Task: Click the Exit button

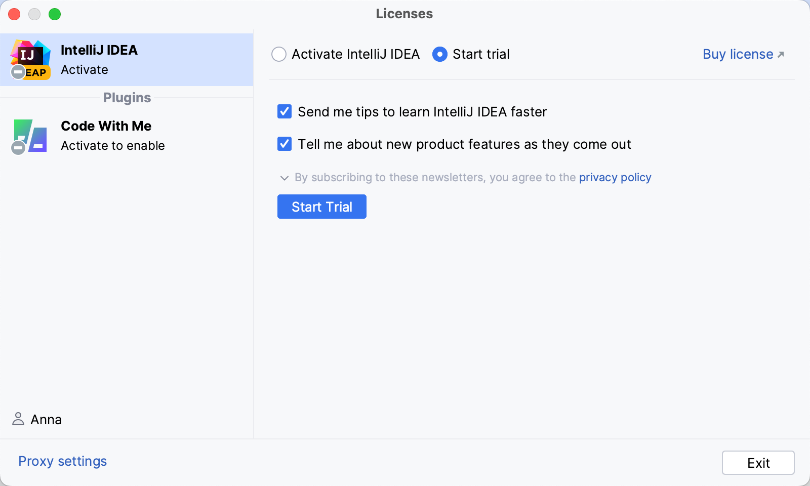Action: [x=758, y=463]
